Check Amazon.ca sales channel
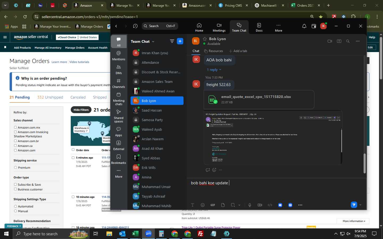Image resolution: width=383 pixels, height=239 pixels. (x=15, y=146)
